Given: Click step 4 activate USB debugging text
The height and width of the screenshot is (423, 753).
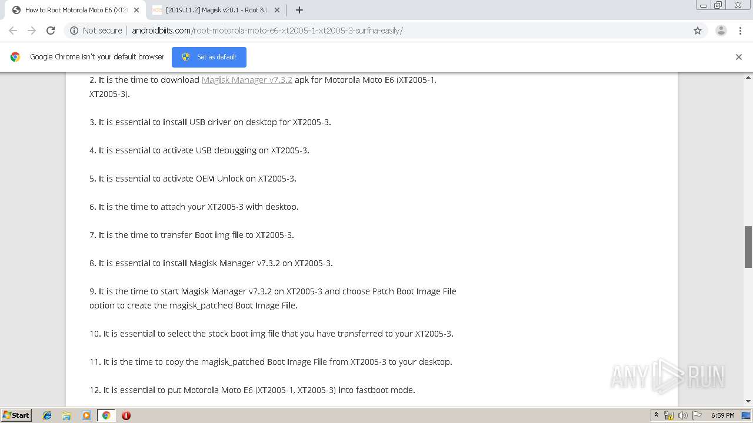Looking at the screenshot, I should pos(199,150).
